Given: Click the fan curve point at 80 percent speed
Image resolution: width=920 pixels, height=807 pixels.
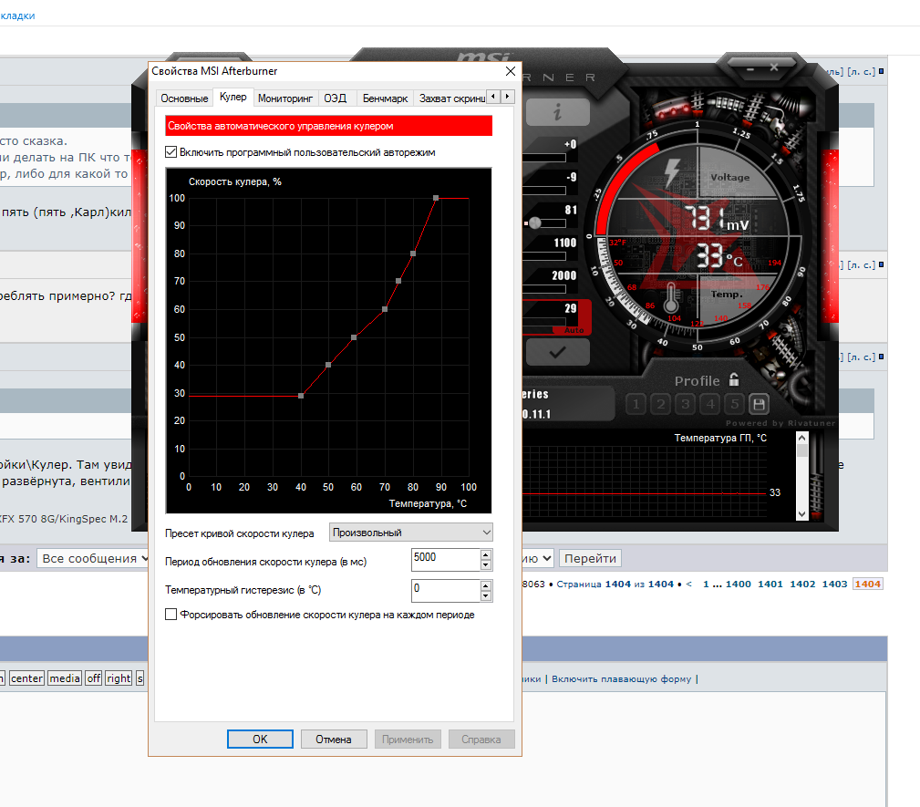Looking at the screenshot, I should (413, 253).
